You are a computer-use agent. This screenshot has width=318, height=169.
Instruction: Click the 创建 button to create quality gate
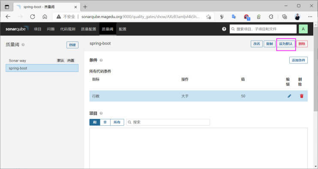[x=72, y=45]
